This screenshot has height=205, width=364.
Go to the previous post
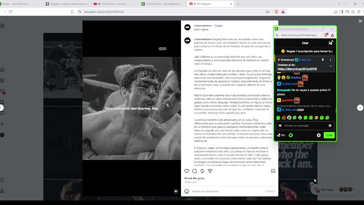point(1,108)
